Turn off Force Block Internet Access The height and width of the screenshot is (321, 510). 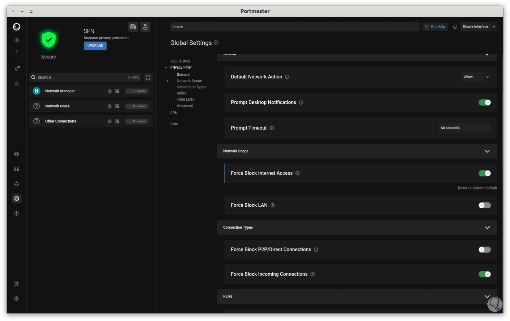click(x=485, y=173)
